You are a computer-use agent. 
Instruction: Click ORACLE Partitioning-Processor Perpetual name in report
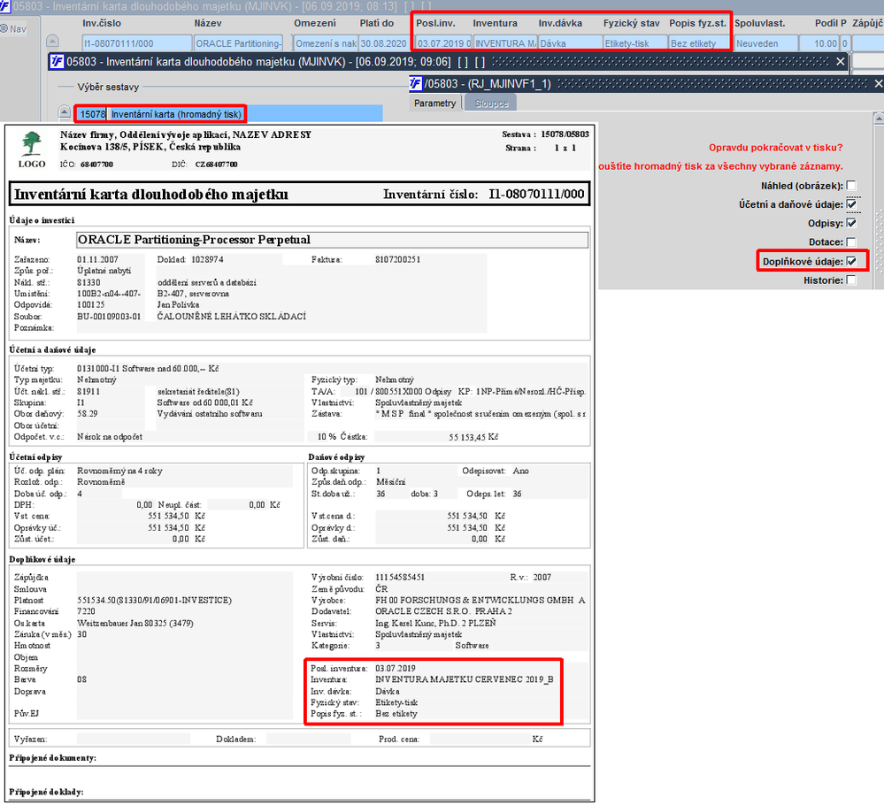194,240
